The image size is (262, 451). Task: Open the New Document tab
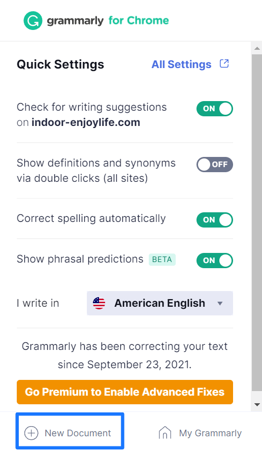[x=70, y=431]
